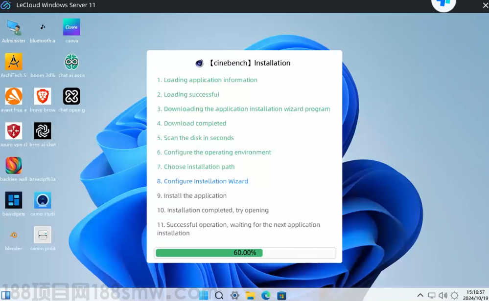Open the Backiee Wallpaper shortcut
Image resolution: width=489 pixels, height=301 pixels.
14,166
